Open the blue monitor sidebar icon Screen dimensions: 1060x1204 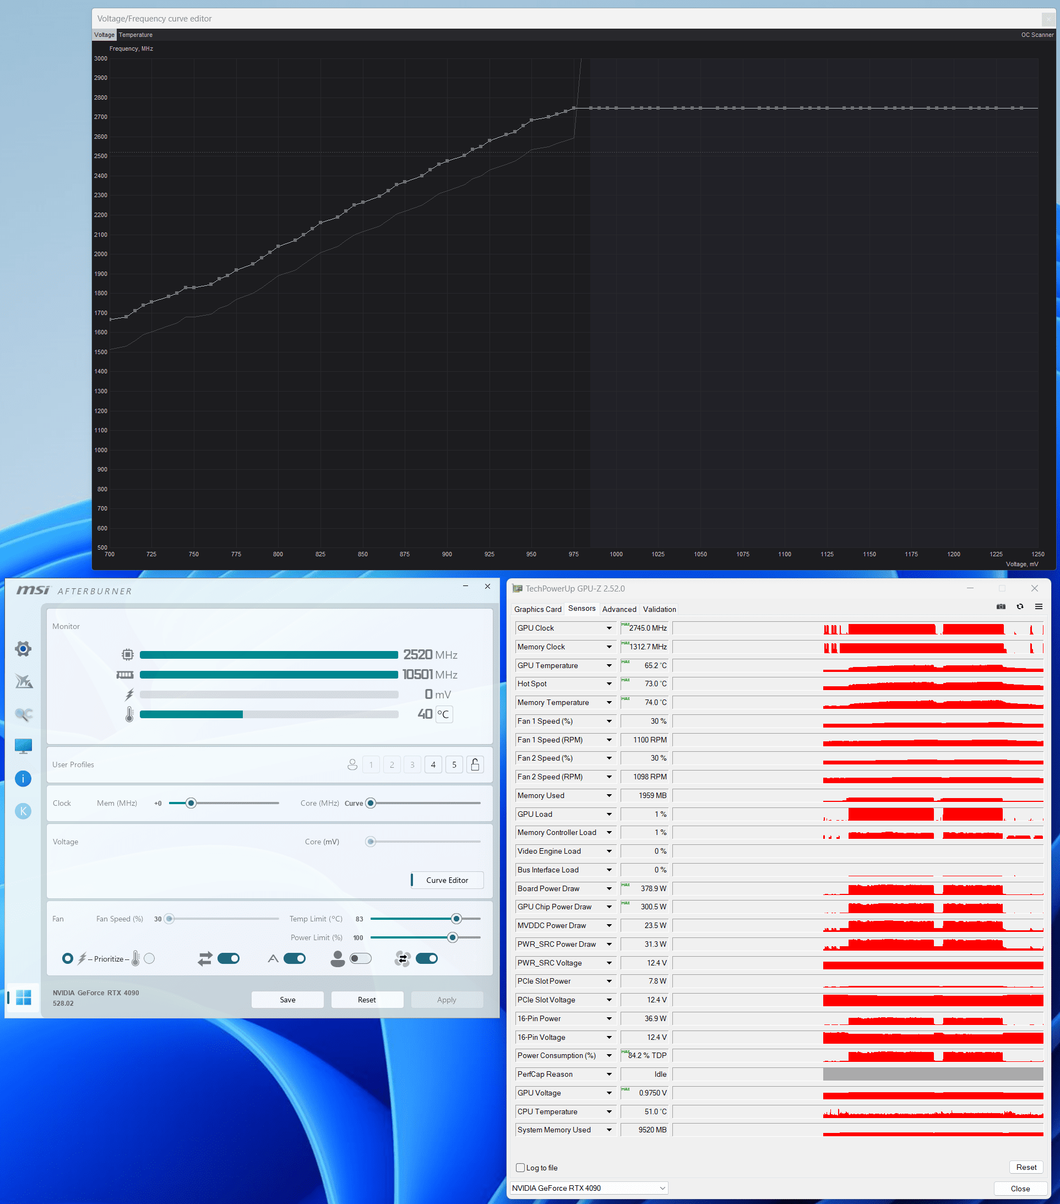24,746
